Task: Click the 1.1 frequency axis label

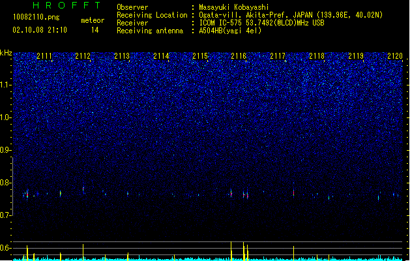Action: [6, 85]
